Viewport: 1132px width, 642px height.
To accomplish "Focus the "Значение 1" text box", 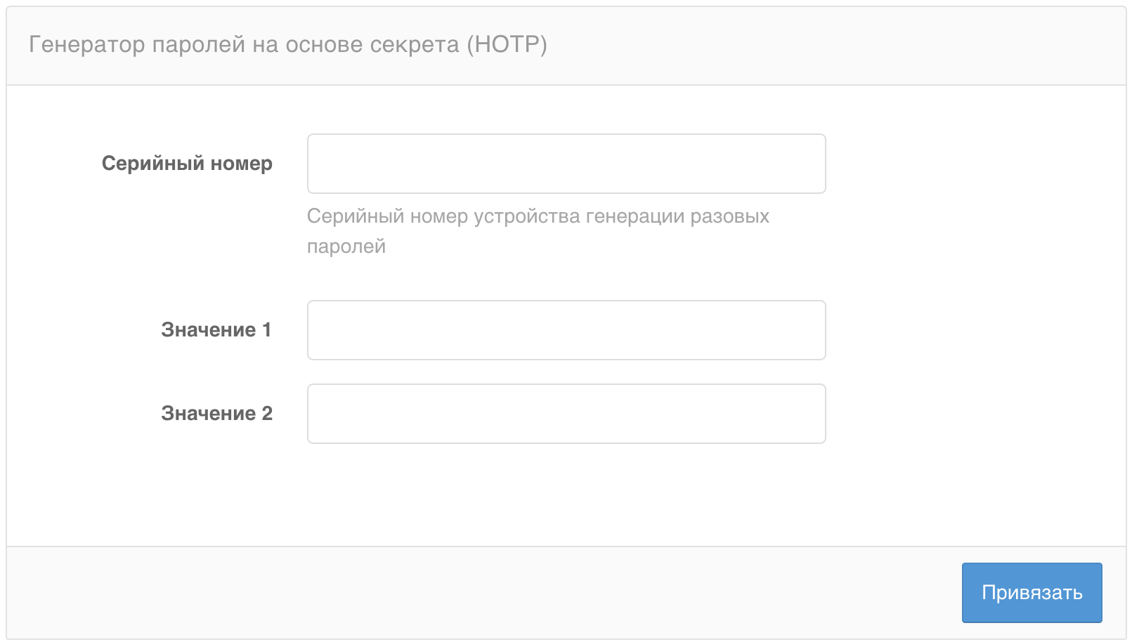I will pyautogui.click(x=566, y=330).
